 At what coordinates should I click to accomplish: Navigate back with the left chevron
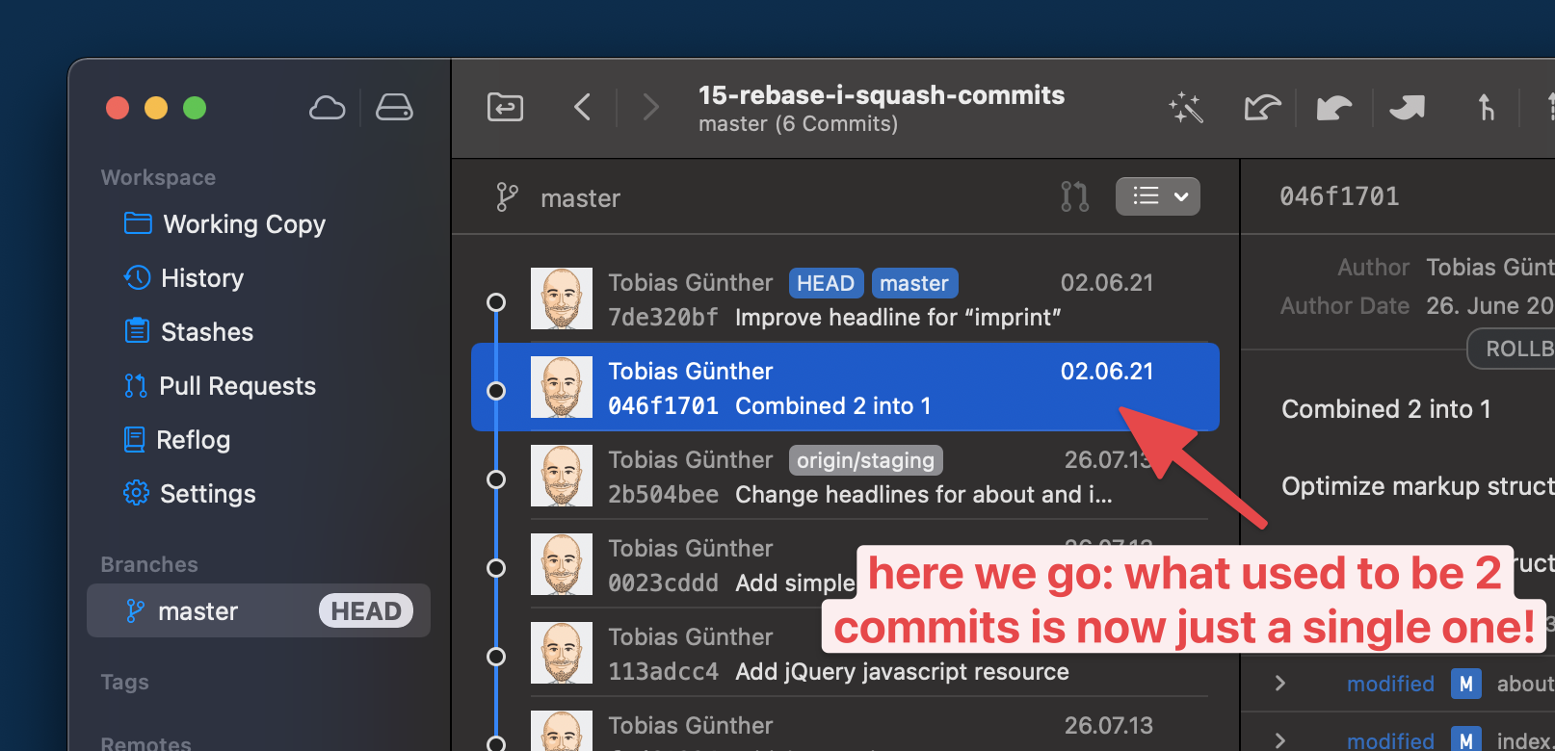point(582,107)
